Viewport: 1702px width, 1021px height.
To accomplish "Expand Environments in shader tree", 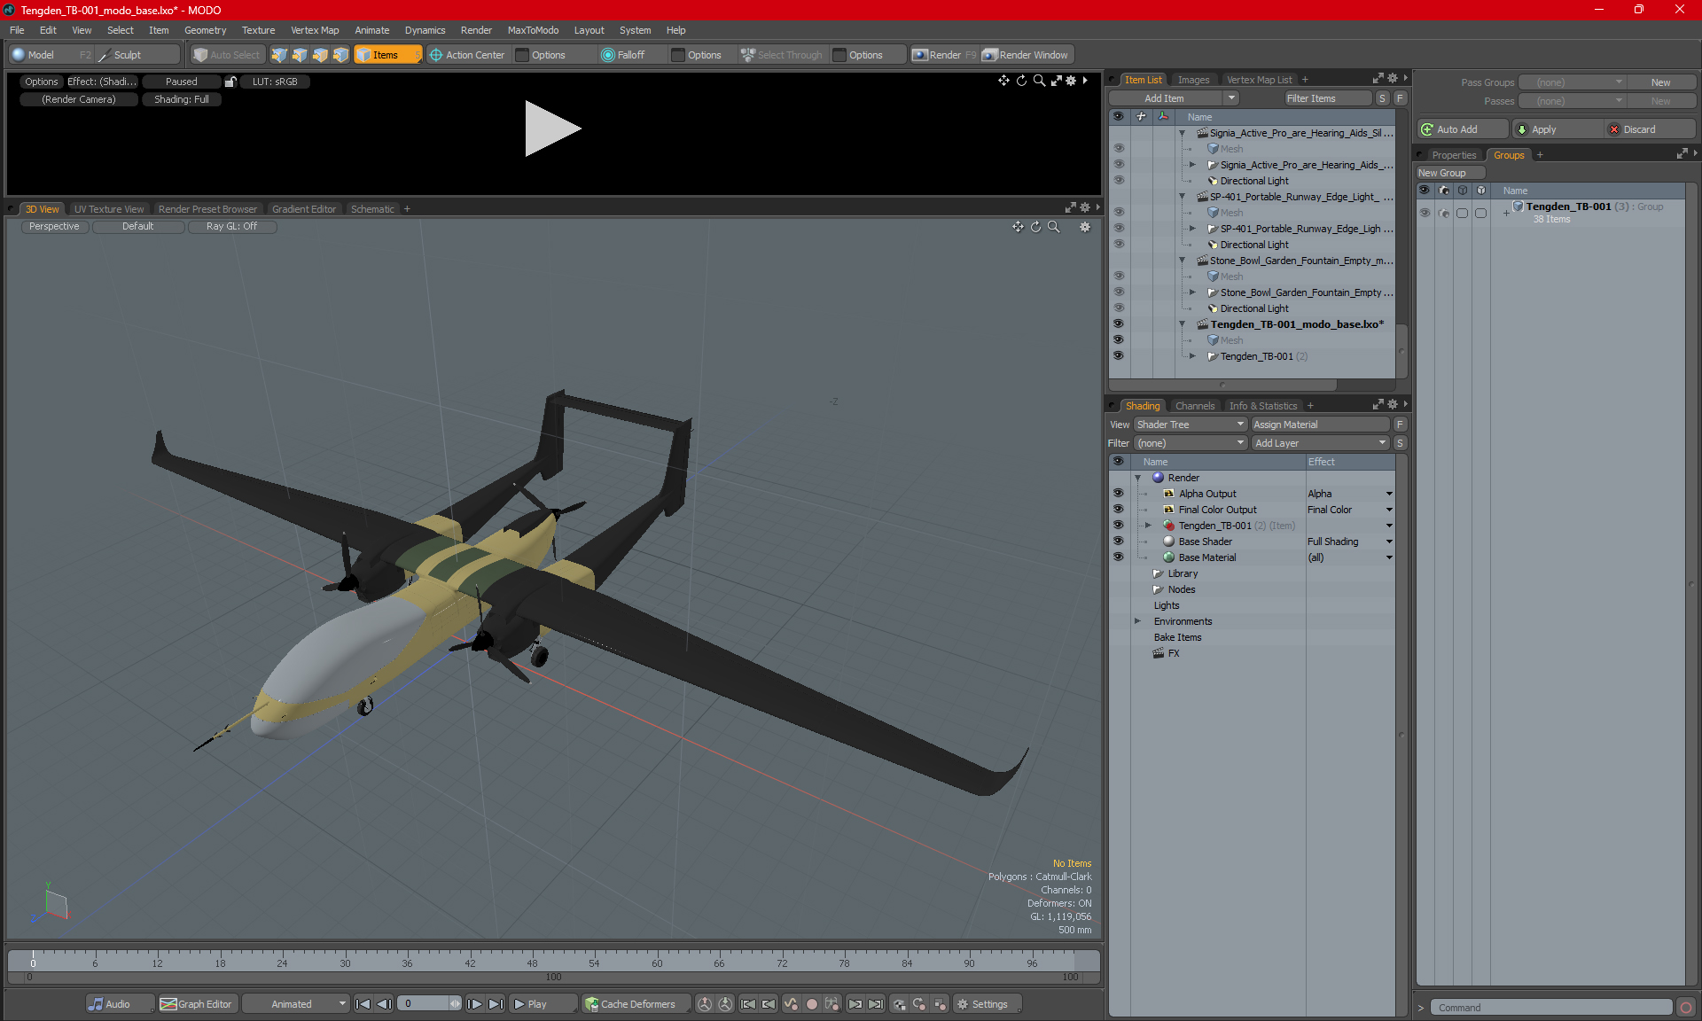I will (1137, 621).
